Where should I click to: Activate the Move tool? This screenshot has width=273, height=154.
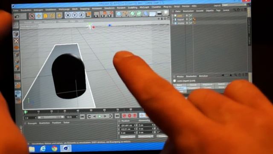point(39,16)
